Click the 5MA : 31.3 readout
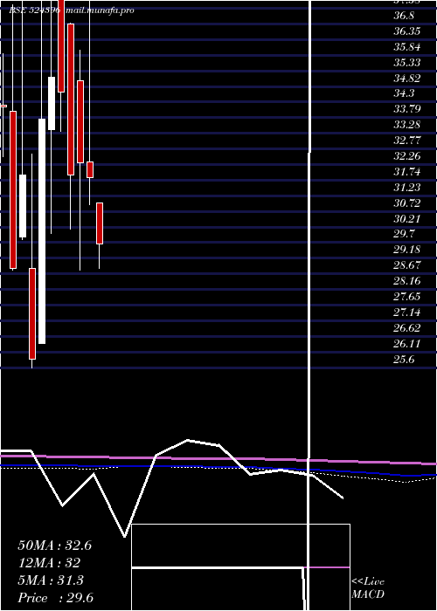 51,580
